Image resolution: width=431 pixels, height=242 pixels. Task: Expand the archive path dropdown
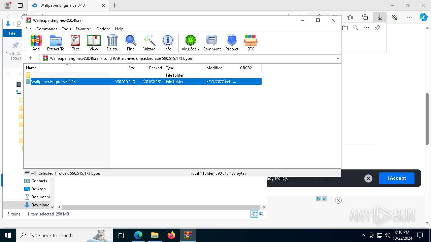point(338,58)
